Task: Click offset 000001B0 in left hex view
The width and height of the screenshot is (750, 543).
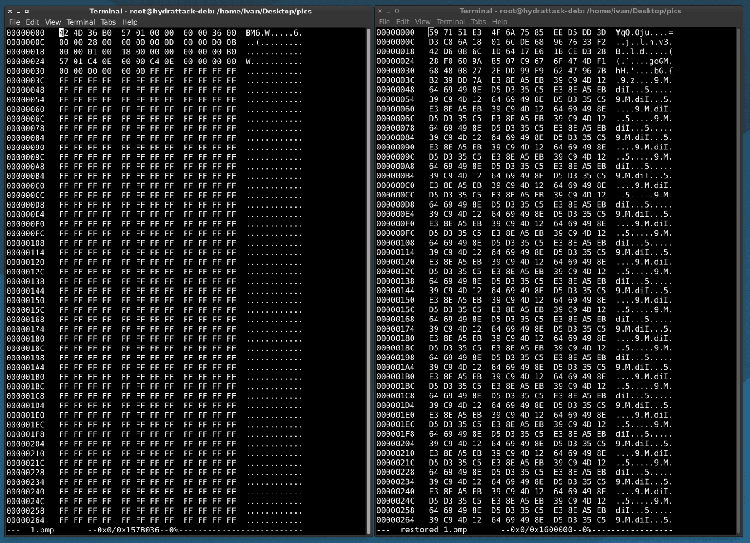Action: 25,377
